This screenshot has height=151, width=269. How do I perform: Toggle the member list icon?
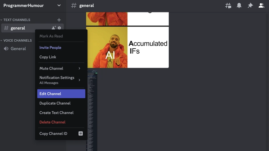click(261, 5)
